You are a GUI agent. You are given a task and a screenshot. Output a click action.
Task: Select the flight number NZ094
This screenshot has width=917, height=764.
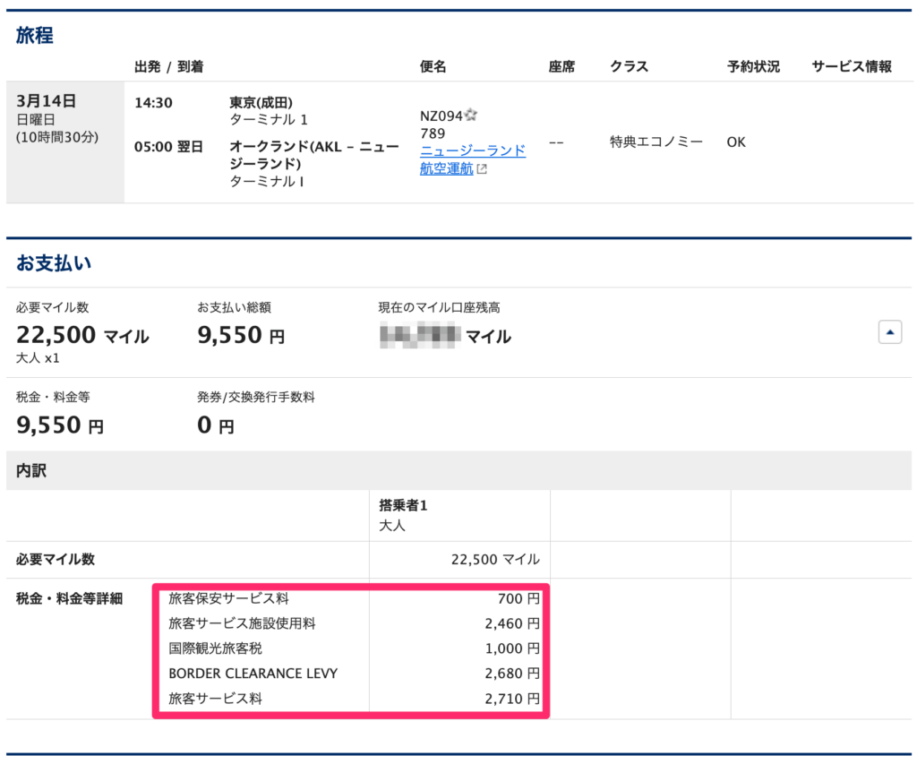(441, 116)
